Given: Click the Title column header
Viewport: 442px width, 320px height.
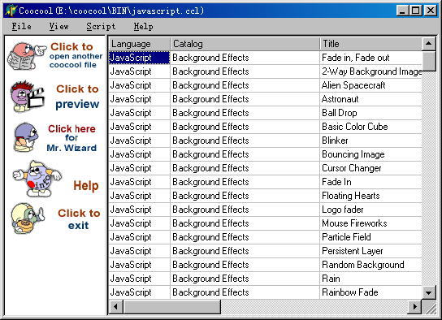Looking at the screenshot, I should coord(371,44).
